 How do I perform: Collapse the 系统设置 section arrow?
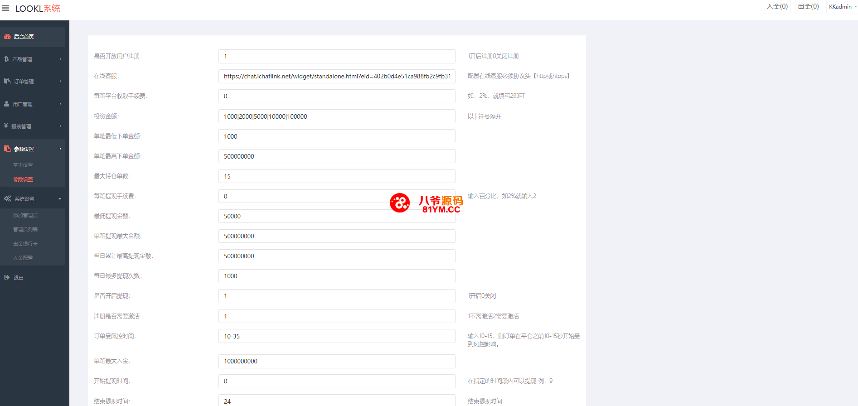point(60,199)
